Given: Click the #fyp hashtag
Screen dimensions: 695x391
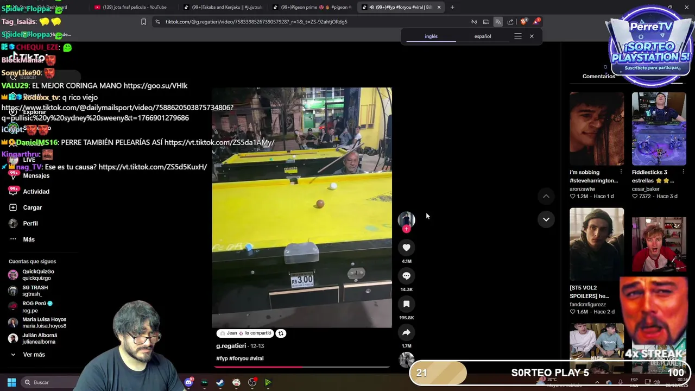Looking at the screenshot, I should 222,358.
